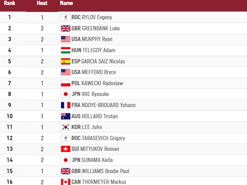
Task: Click the Korea flag beside Lee Juho
Action: coord(65,127)
